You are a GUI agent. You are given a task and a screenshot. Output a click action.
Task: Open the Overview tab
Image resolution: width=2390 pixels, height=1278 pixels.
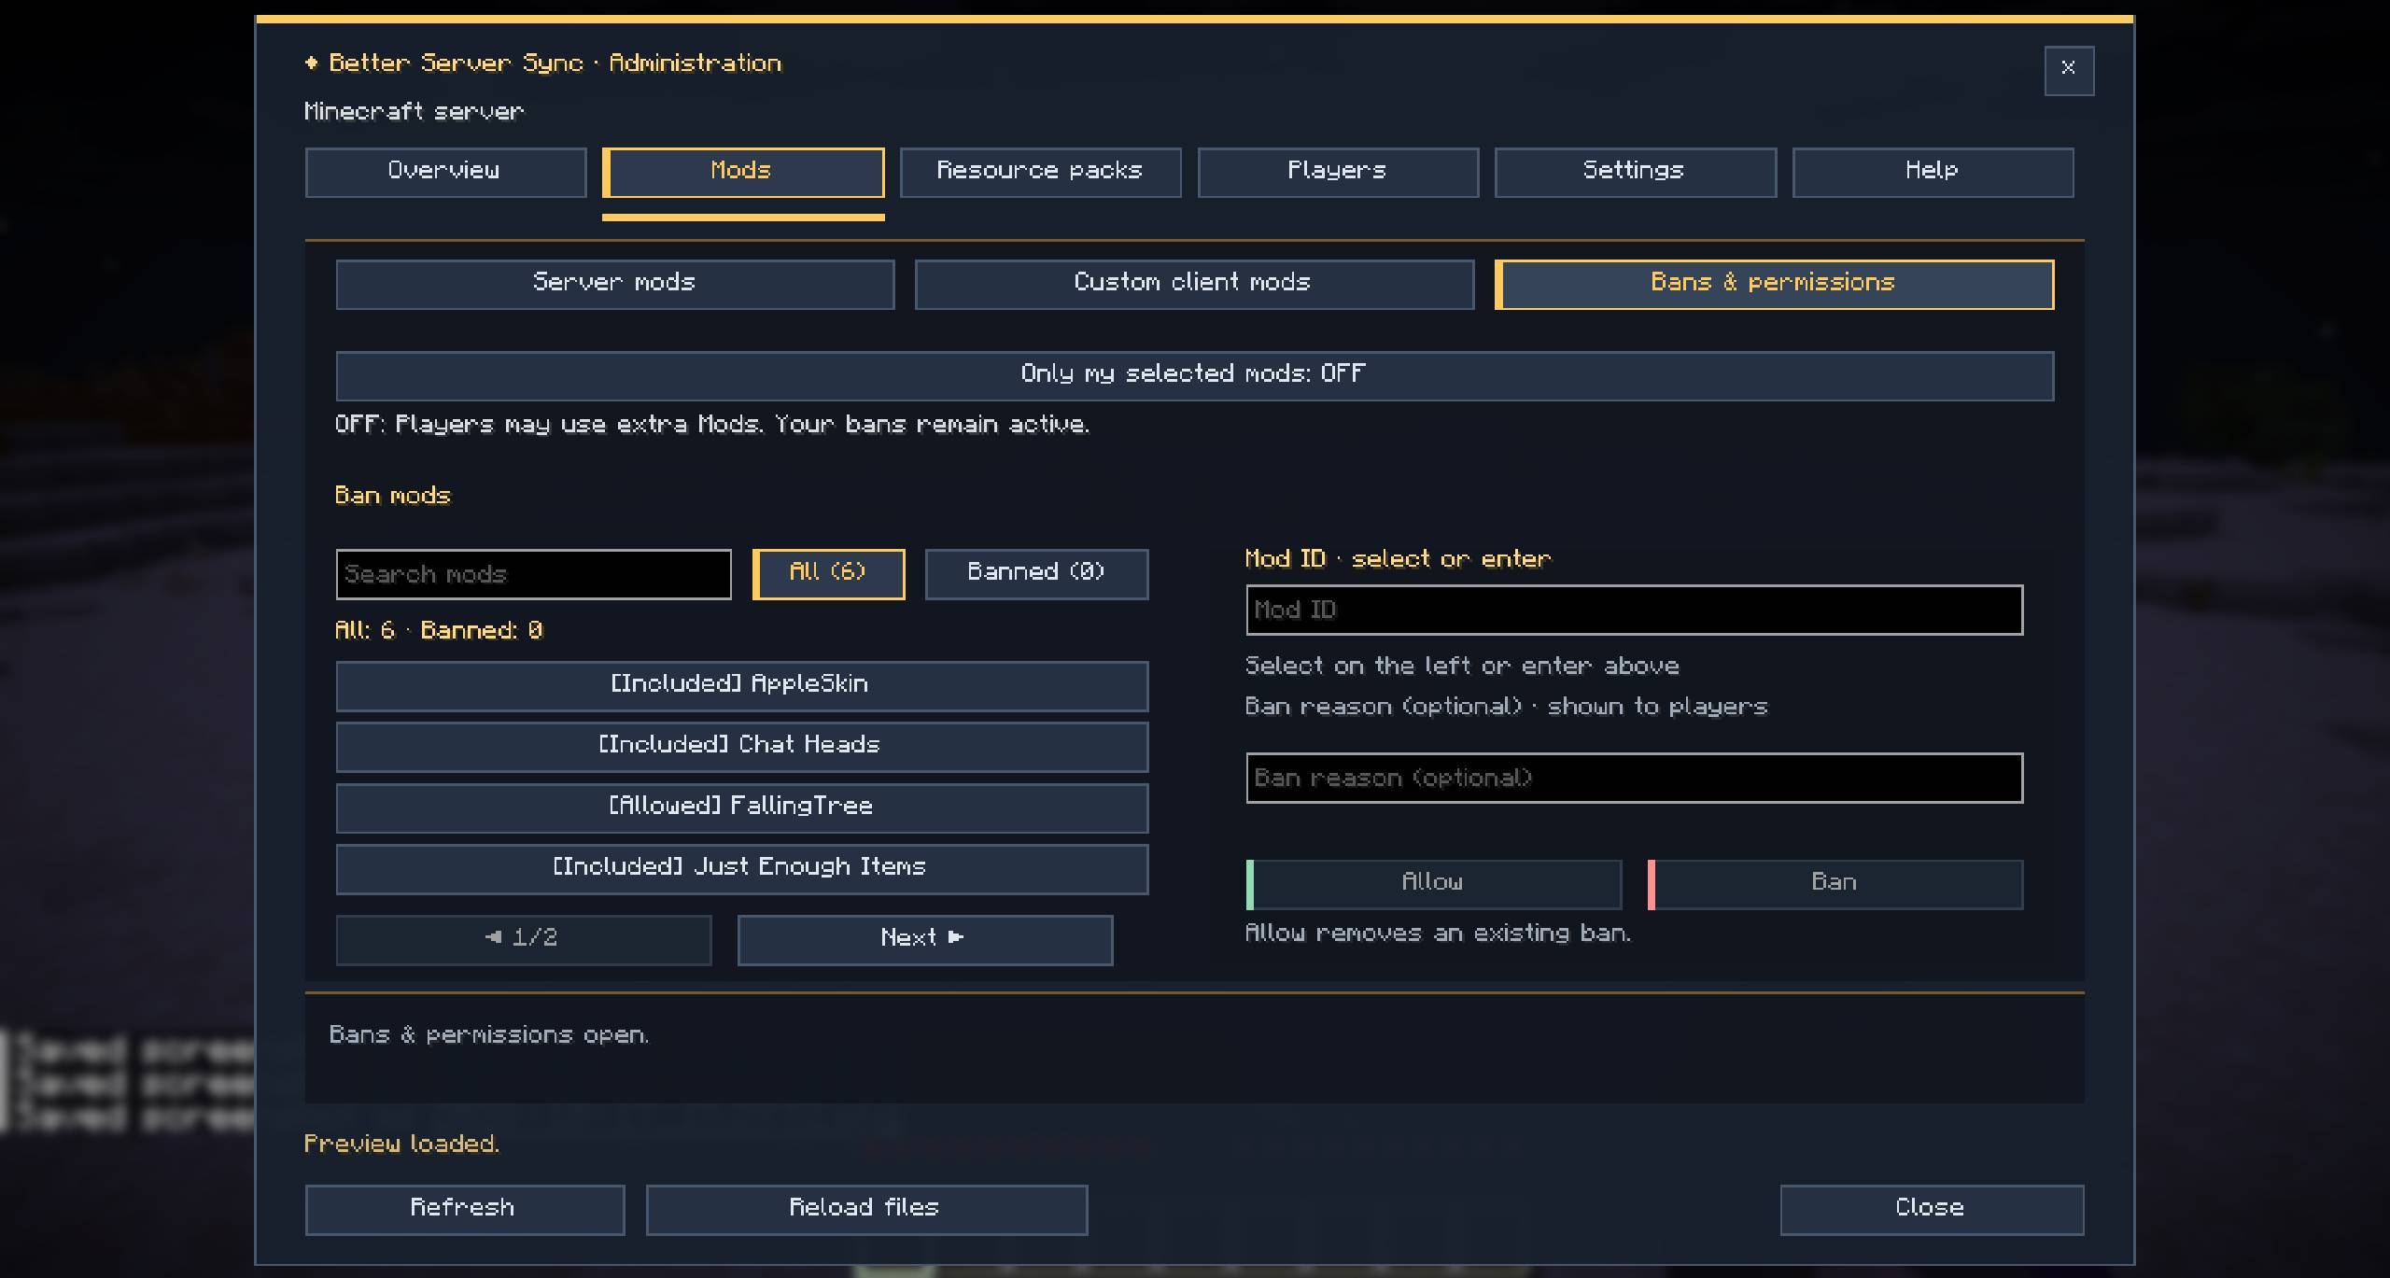click(445, 172)
